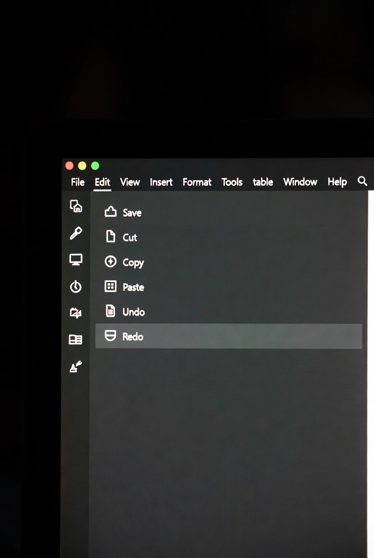Open the table layout sidebar icon
Screen dimensions: 374x558
[x=75, y=340]
